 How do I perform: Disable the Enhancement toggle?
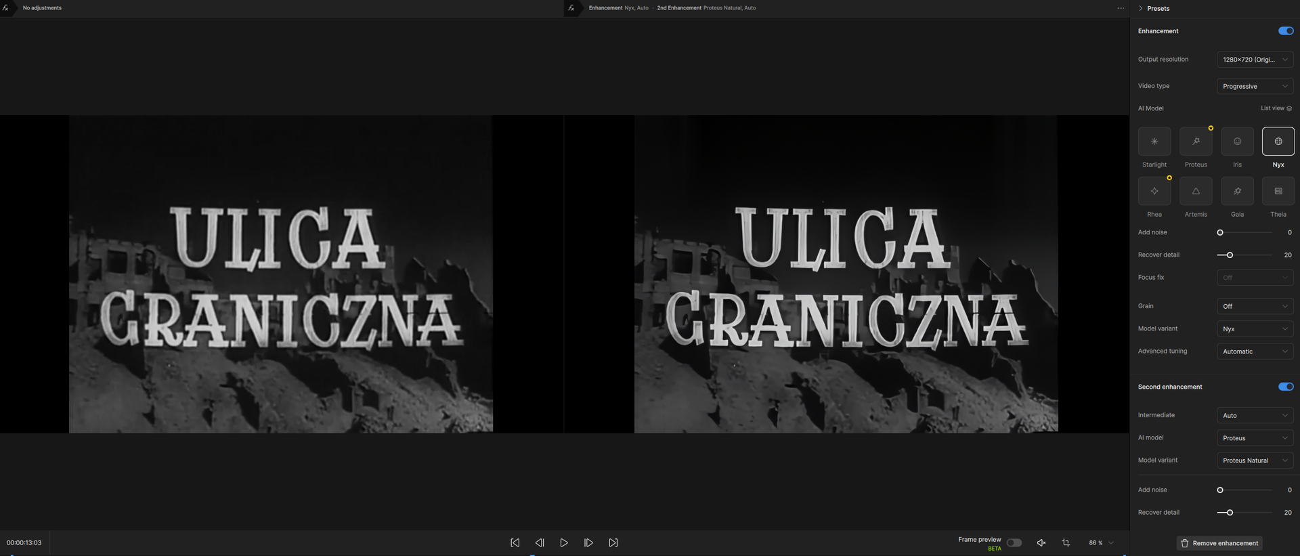(1286, 31)
